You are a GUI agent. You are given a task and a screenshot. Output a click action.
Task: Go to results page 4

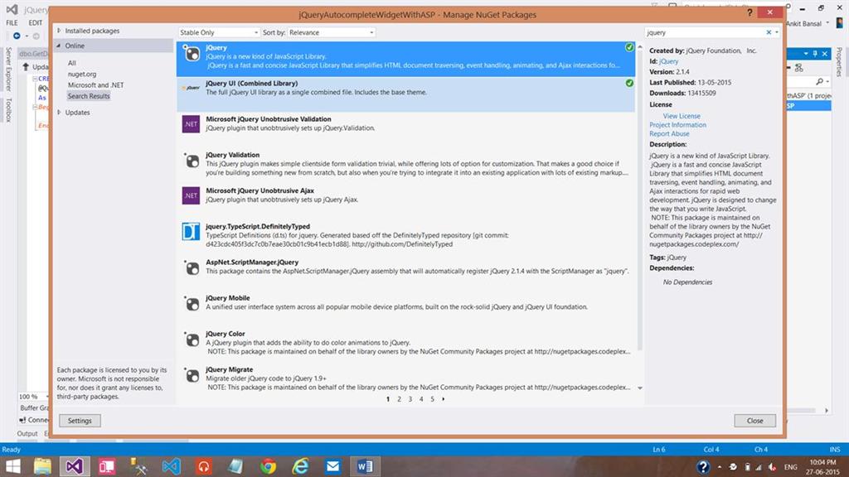421,399
